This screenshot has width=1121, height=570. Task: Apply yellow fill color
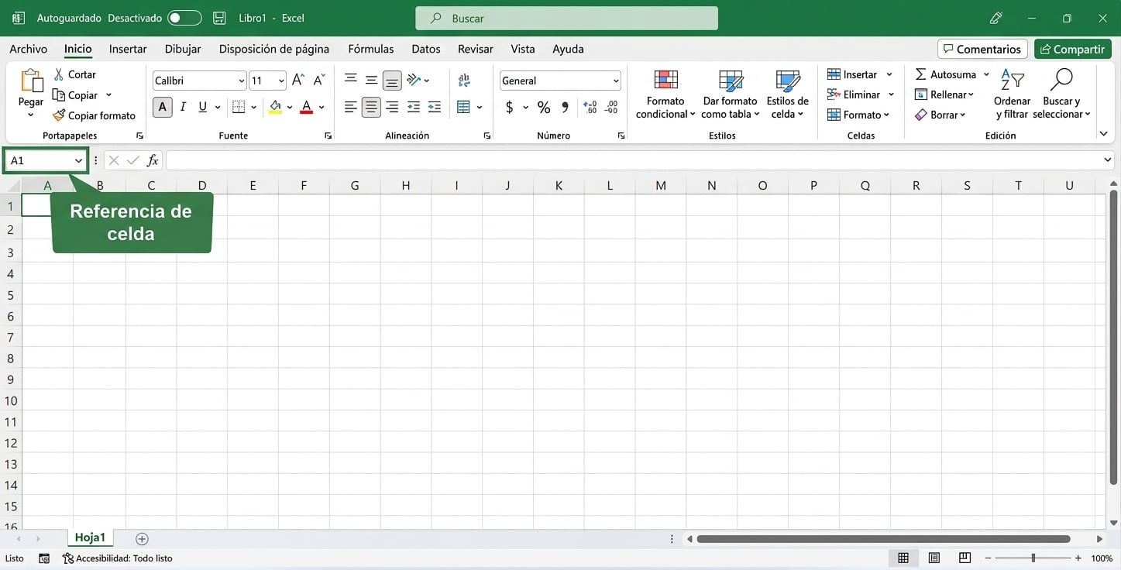(x=275, y=107)
